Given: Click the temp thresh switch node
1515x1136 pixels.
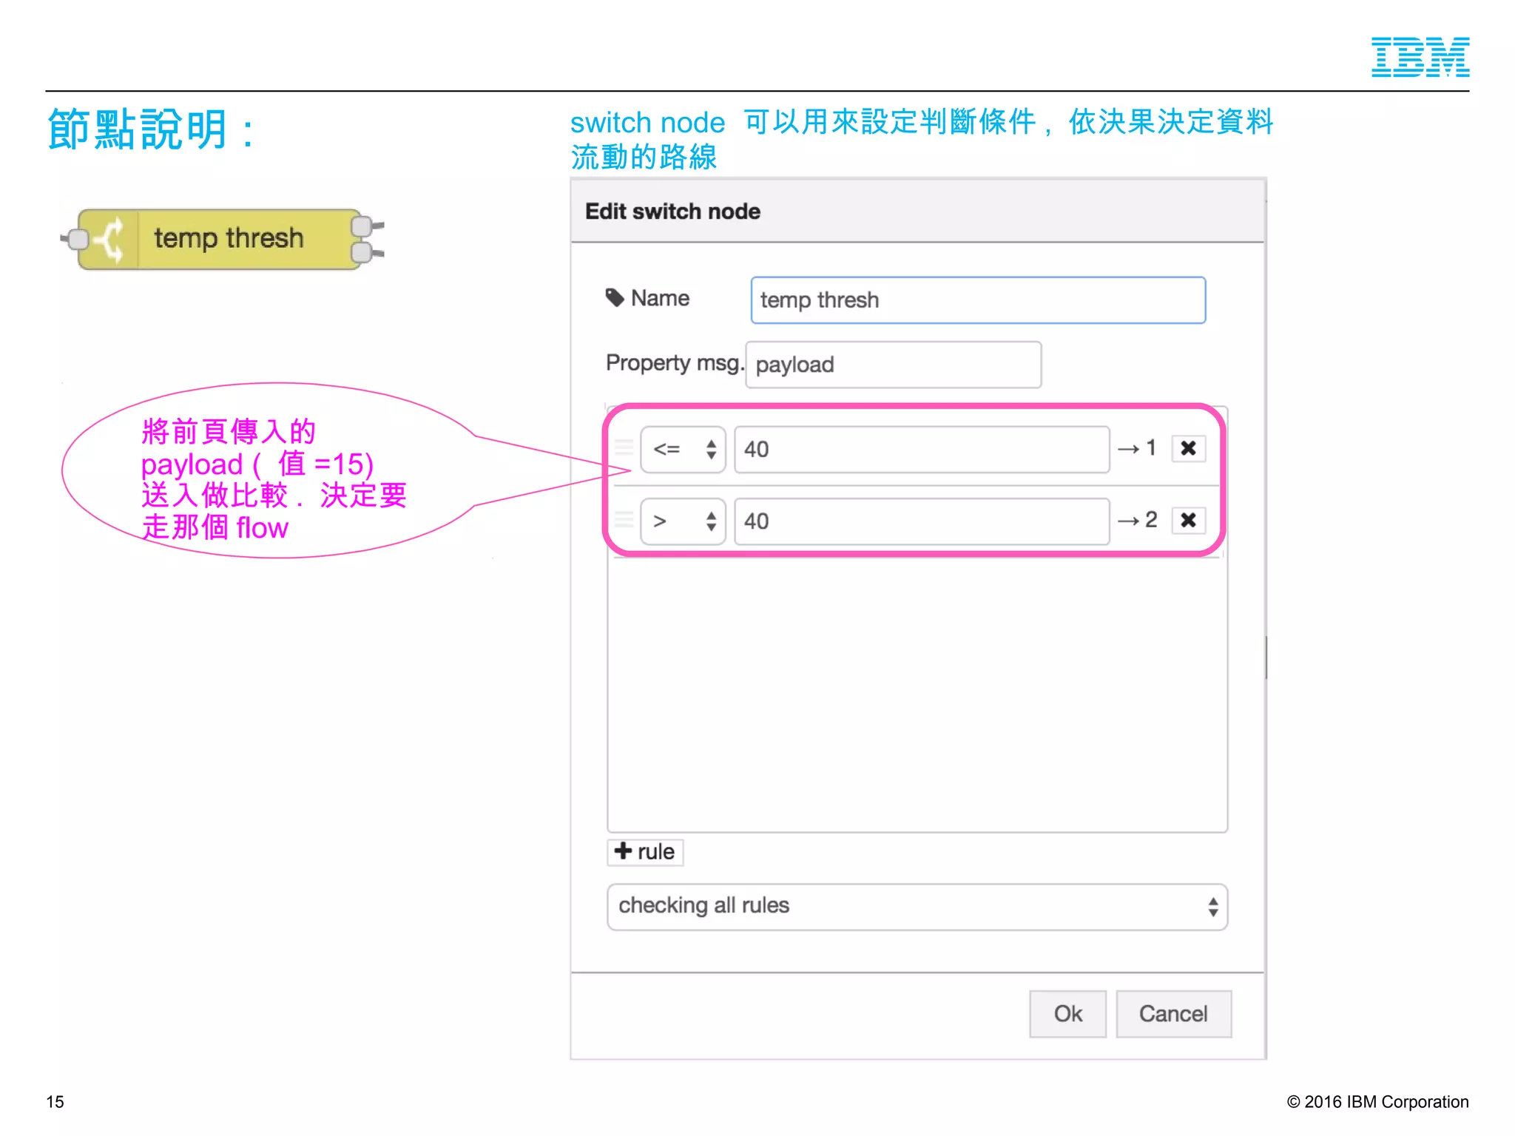Looking at the screenshot, I should point(219,239).
